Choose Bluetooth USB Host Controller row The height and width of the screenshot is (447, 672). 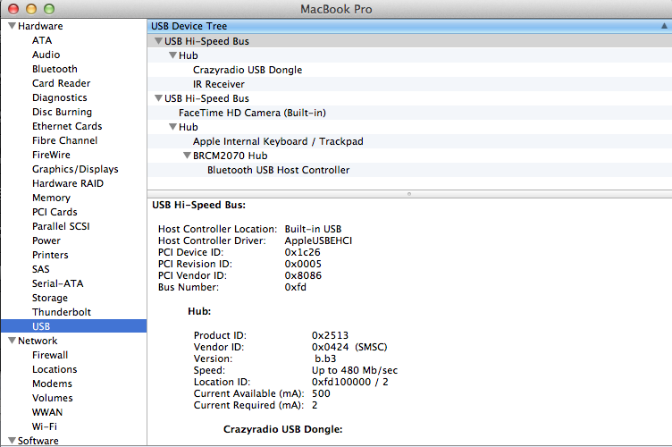coord(278,170)
